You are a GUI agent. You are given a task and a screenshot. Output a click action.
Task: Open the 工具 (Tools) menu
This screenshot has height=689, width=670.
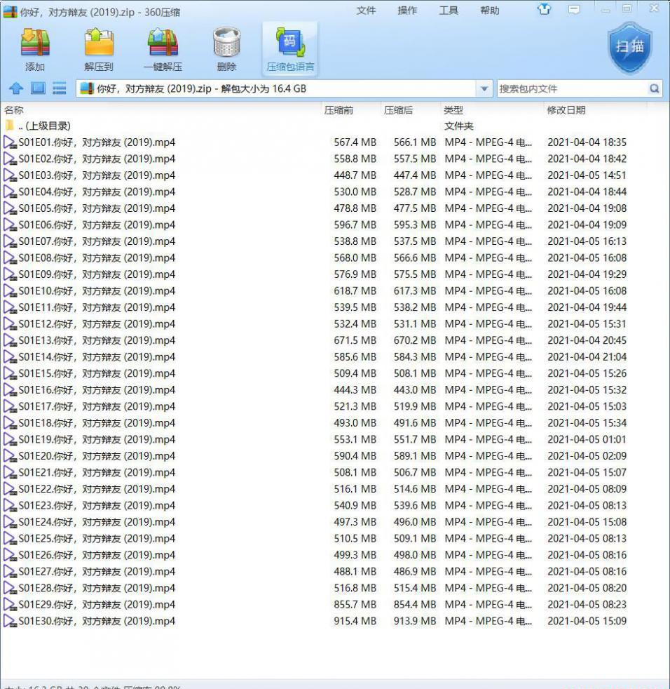click(449, 11)
